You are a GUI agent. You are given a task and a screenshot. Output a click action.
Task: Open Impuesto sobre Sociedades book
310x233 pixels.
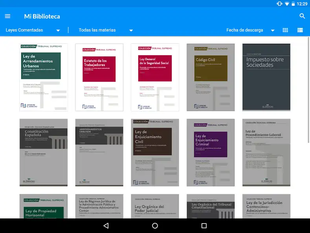(x=266, y=77)
